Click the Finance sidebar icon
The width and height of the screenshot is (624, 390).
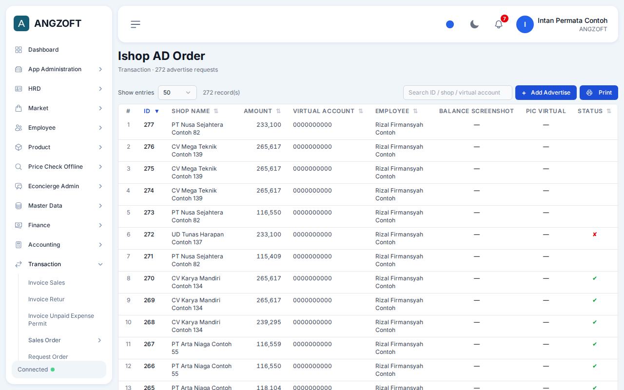click(19, 225)
